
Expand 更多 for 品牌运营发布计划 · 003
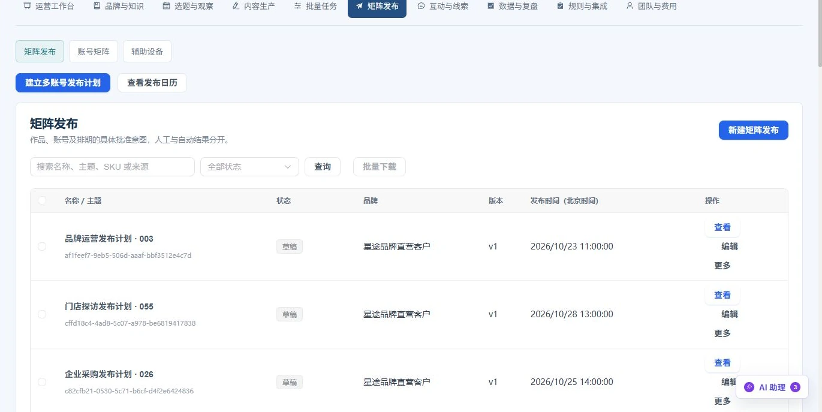click(x=722, y=266)
